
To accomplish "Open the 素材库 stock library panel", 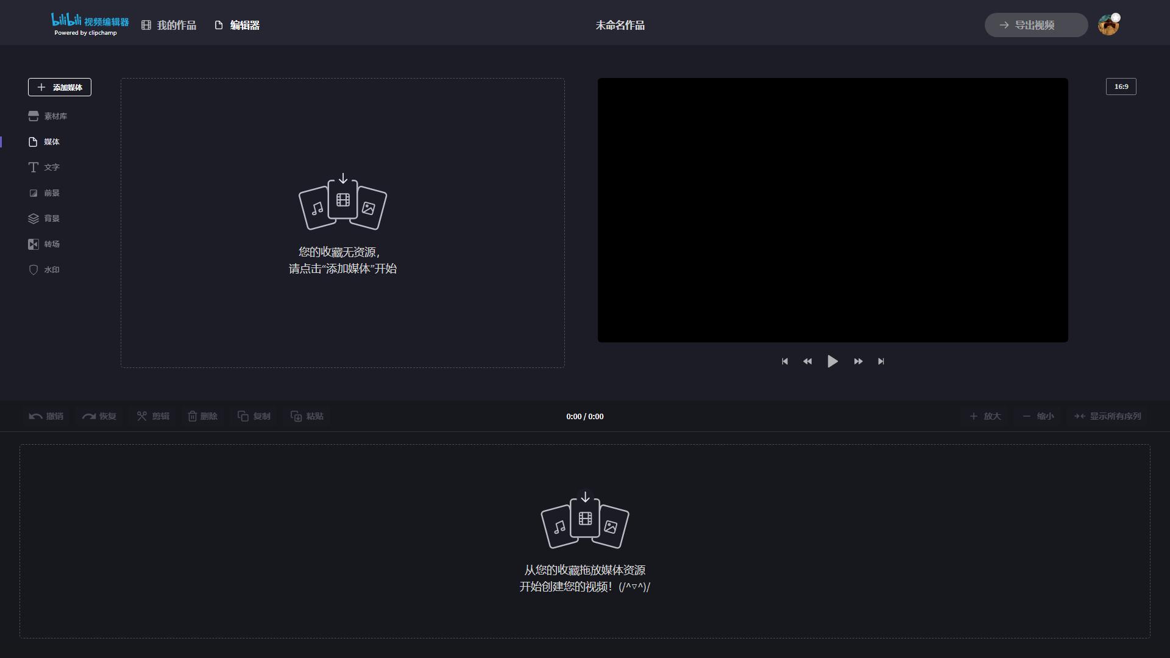I will pos(48,116).
